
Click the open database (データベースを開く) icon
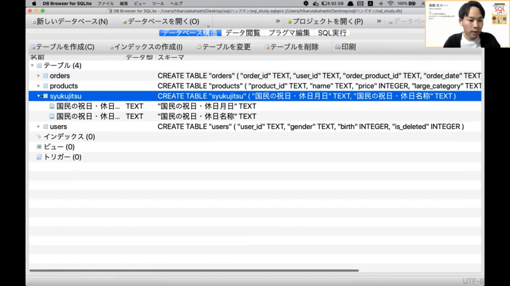point(125,22)
